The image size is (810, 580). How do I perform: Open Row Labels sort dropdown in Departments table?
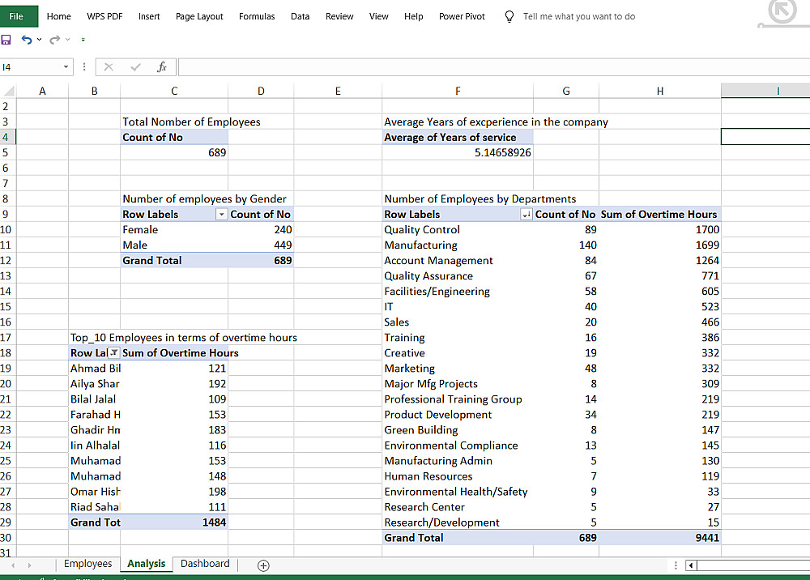526,215
